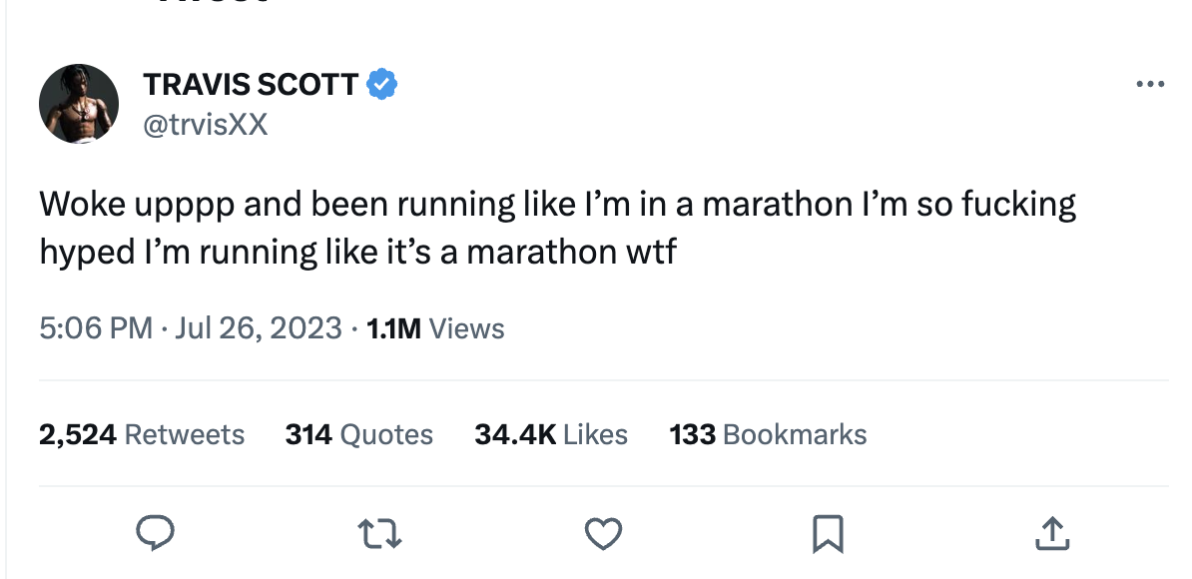Show the 2,524 Retweets list
1192x579 pixels.
tap(142, 434)
